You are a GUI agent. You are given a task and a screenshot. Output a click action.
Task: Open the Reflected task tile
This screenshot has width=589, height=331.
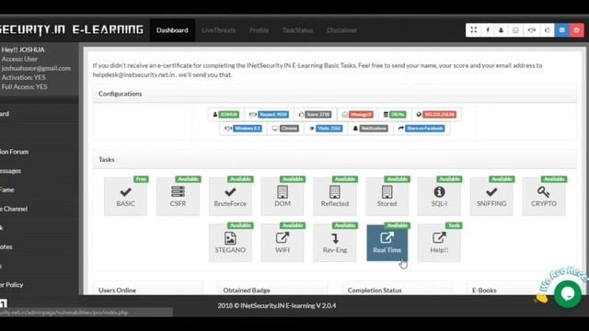pos(335,197)
